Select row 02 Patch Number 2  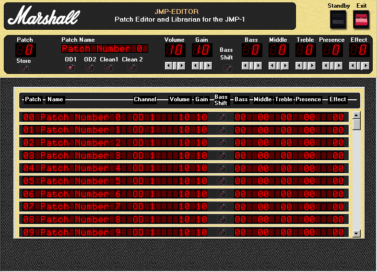point(184,142)
